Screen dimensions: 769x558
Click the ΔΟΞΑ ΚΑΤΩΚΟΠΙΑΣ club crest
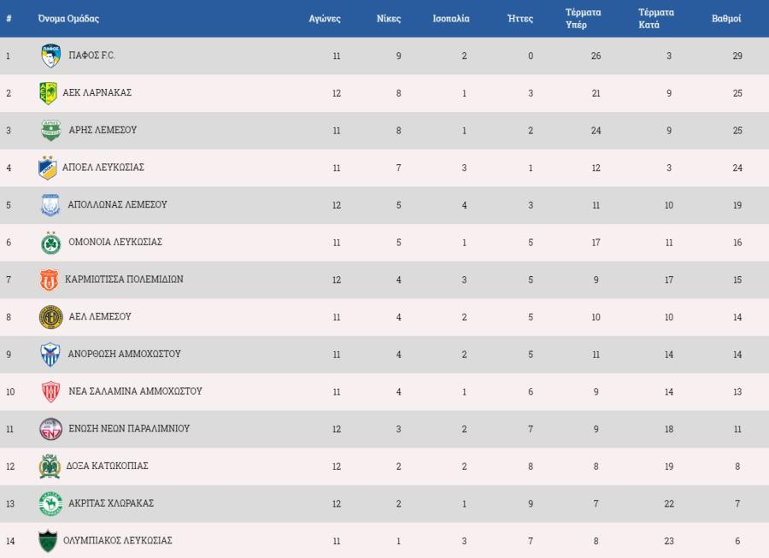49,466
